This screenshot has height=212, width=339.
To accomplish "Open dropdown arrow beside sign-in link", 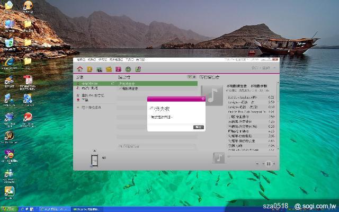I will pos(274,68).
